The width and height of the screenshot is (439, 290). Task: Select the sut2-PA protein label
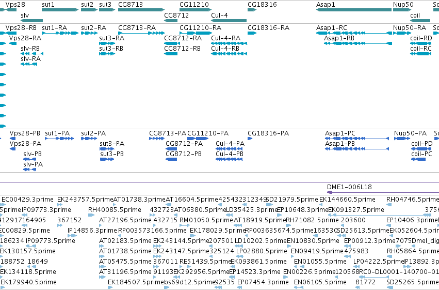click(x=93, y=133)
